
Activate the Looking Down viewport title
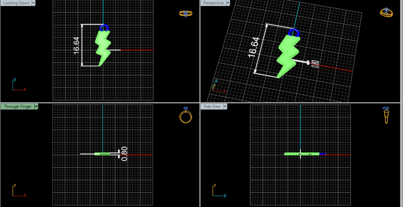pyautogui.click(x=16, y=3)
